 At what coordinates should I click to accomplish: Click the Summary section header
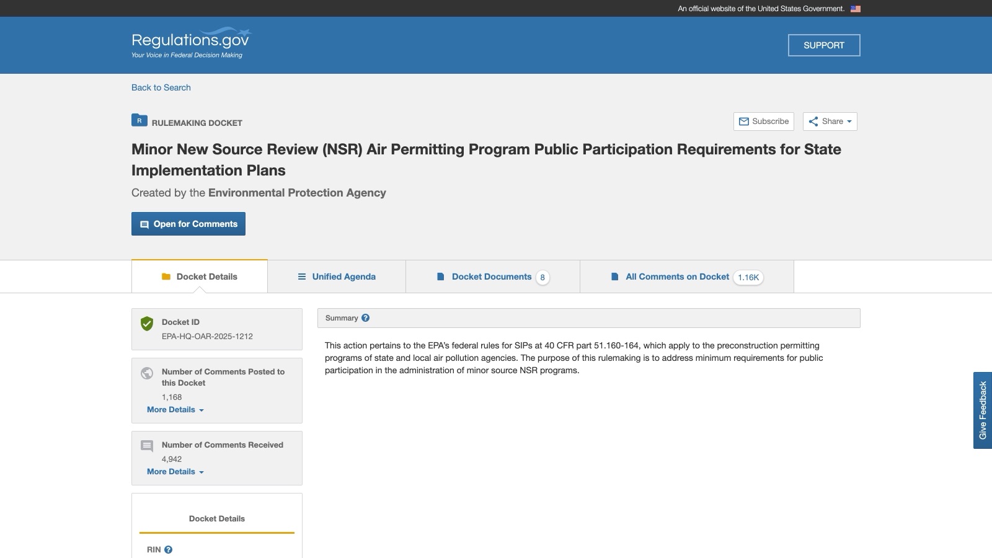coord(589,318)
